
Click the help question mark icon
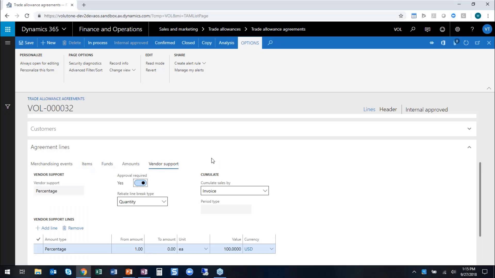472,29
